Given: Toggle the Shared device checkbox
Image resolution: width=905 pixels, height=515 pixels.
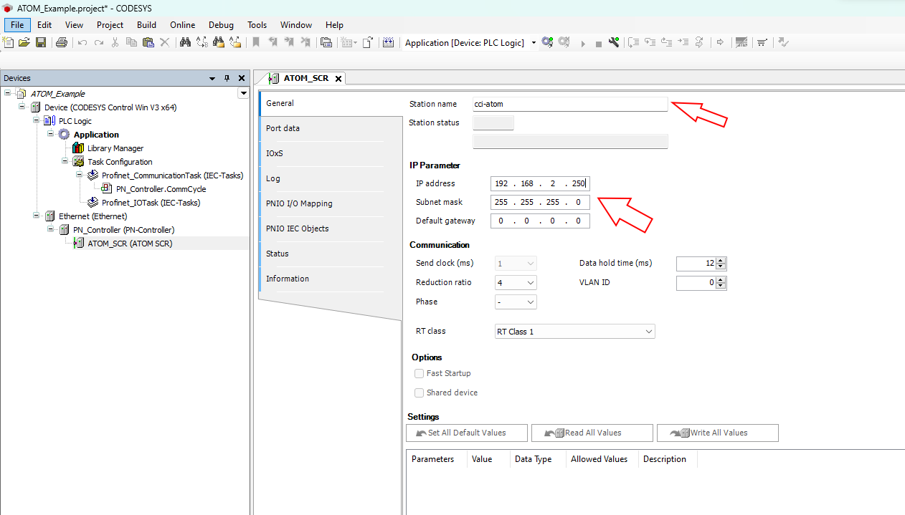Looking at the screenshot, I should (x=420, y=393).
